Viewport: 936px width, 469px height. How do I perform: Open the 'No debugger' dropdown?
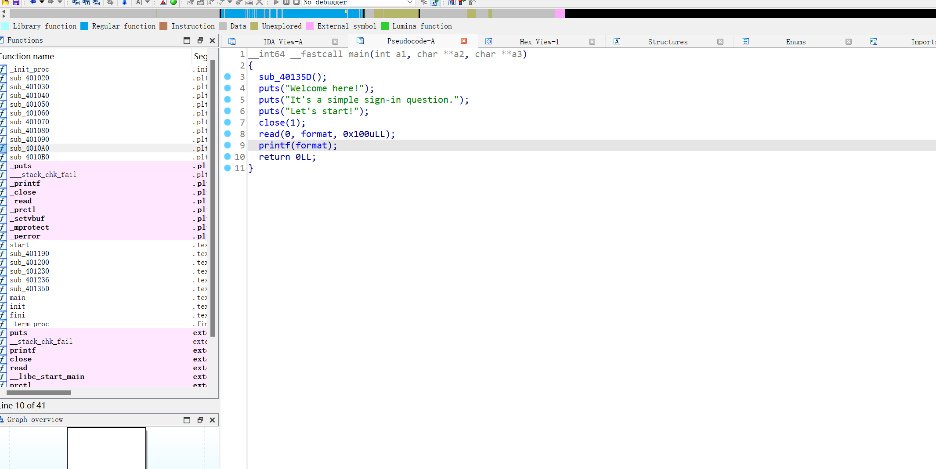point(409,3)
